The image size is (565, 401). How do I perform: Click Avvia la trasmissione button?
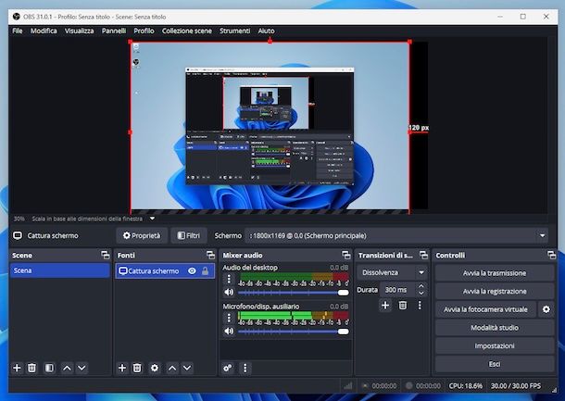pyautogui.click(x=495, y=273)
